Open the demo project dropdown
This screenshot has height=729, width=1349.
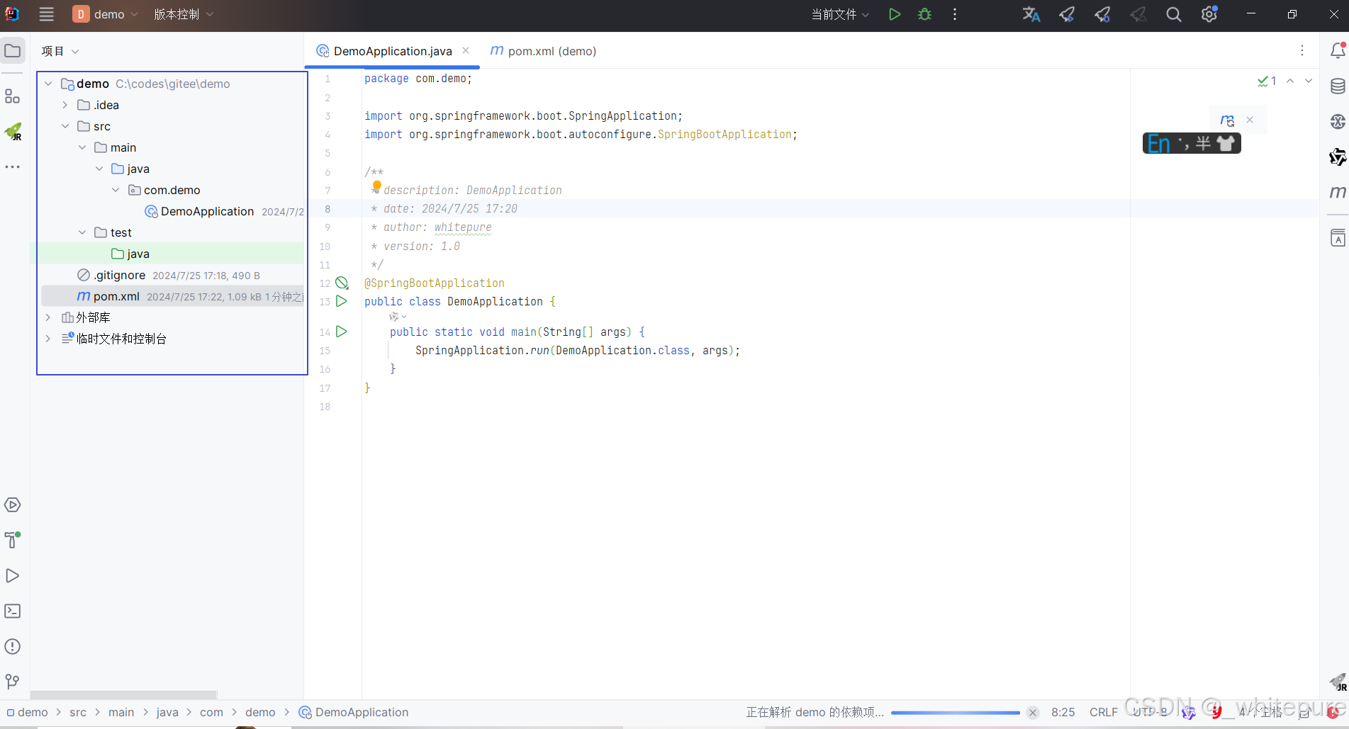(106, 14)
